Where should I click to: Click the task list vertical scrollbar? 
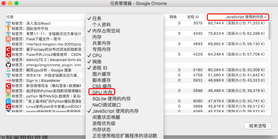pos(270,31)
